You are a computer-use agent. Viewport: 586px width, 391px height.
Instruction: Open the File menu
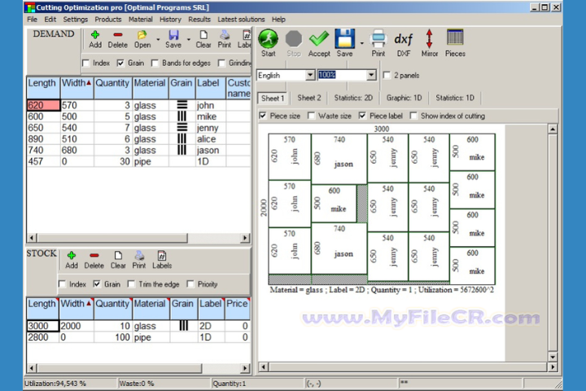32,20
